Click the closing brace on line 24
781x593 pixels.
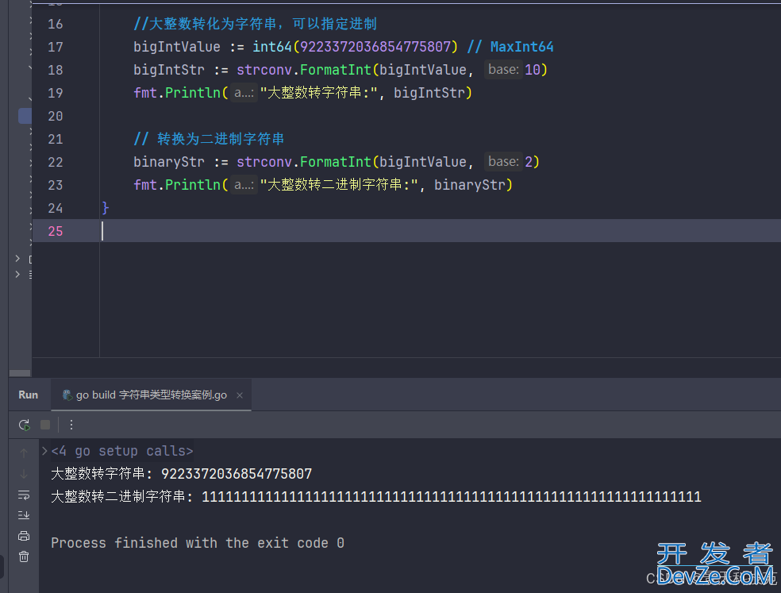point(105,208)
